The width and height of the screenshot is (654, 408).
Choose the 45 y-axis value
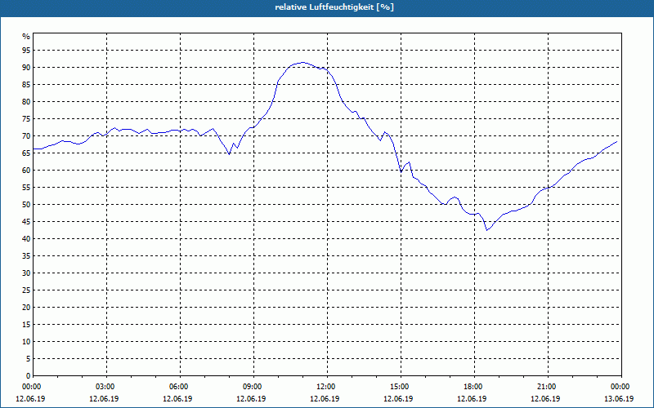coord(26,221)
